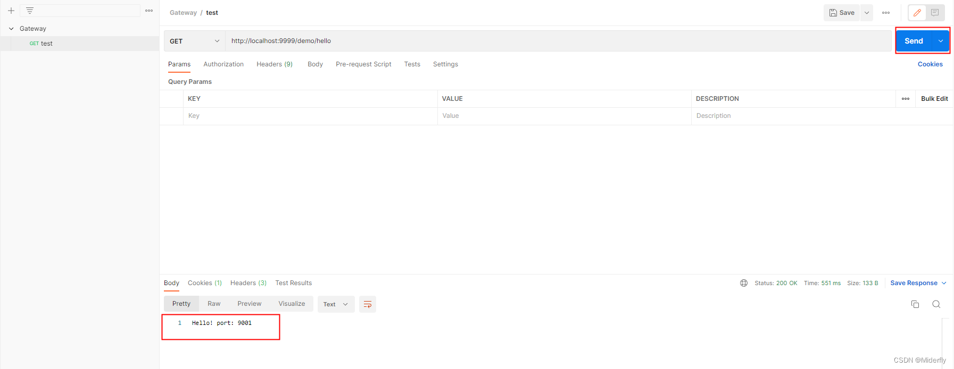This screenshot has width=954, height=369.
Task: Click the Description input cell
Action: coord(822,116)
